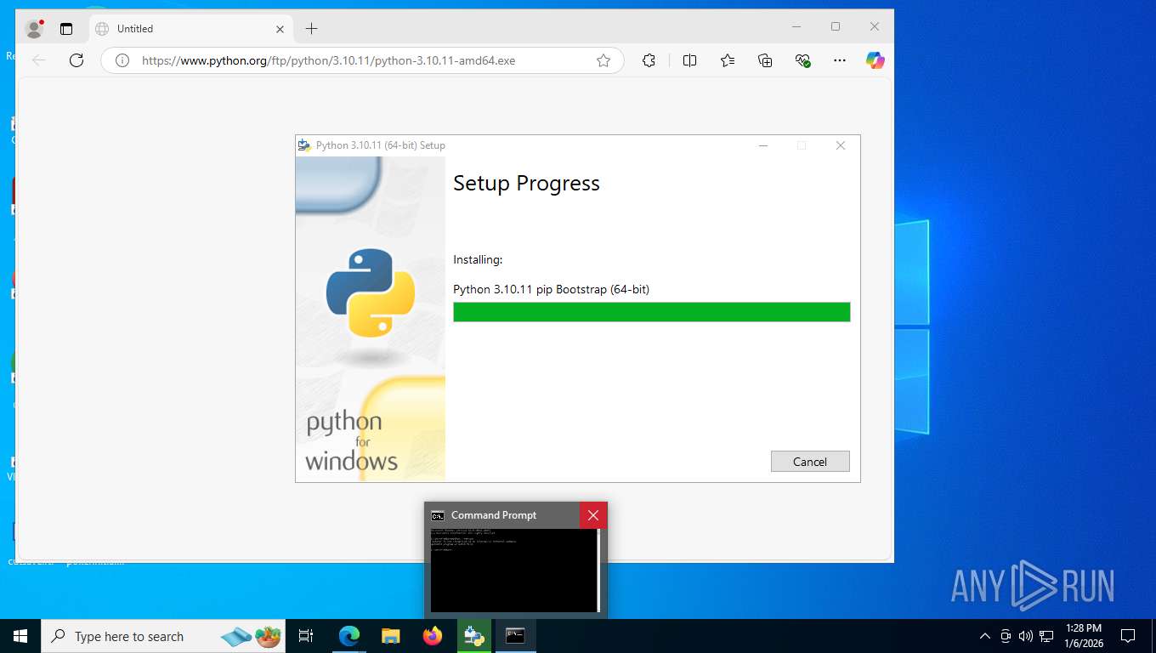Open the Favorites list icon
The height and width of the screenshot is (653, 1156).
pyautogui.click(x=728, y=60)
